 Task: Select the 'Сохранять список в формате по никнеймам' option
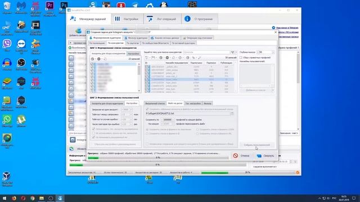point(147,130)
